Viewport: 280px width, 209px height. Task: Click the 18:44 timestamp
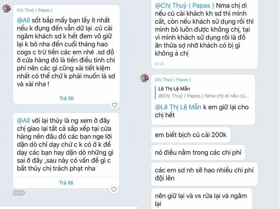(x=19, y=193)
